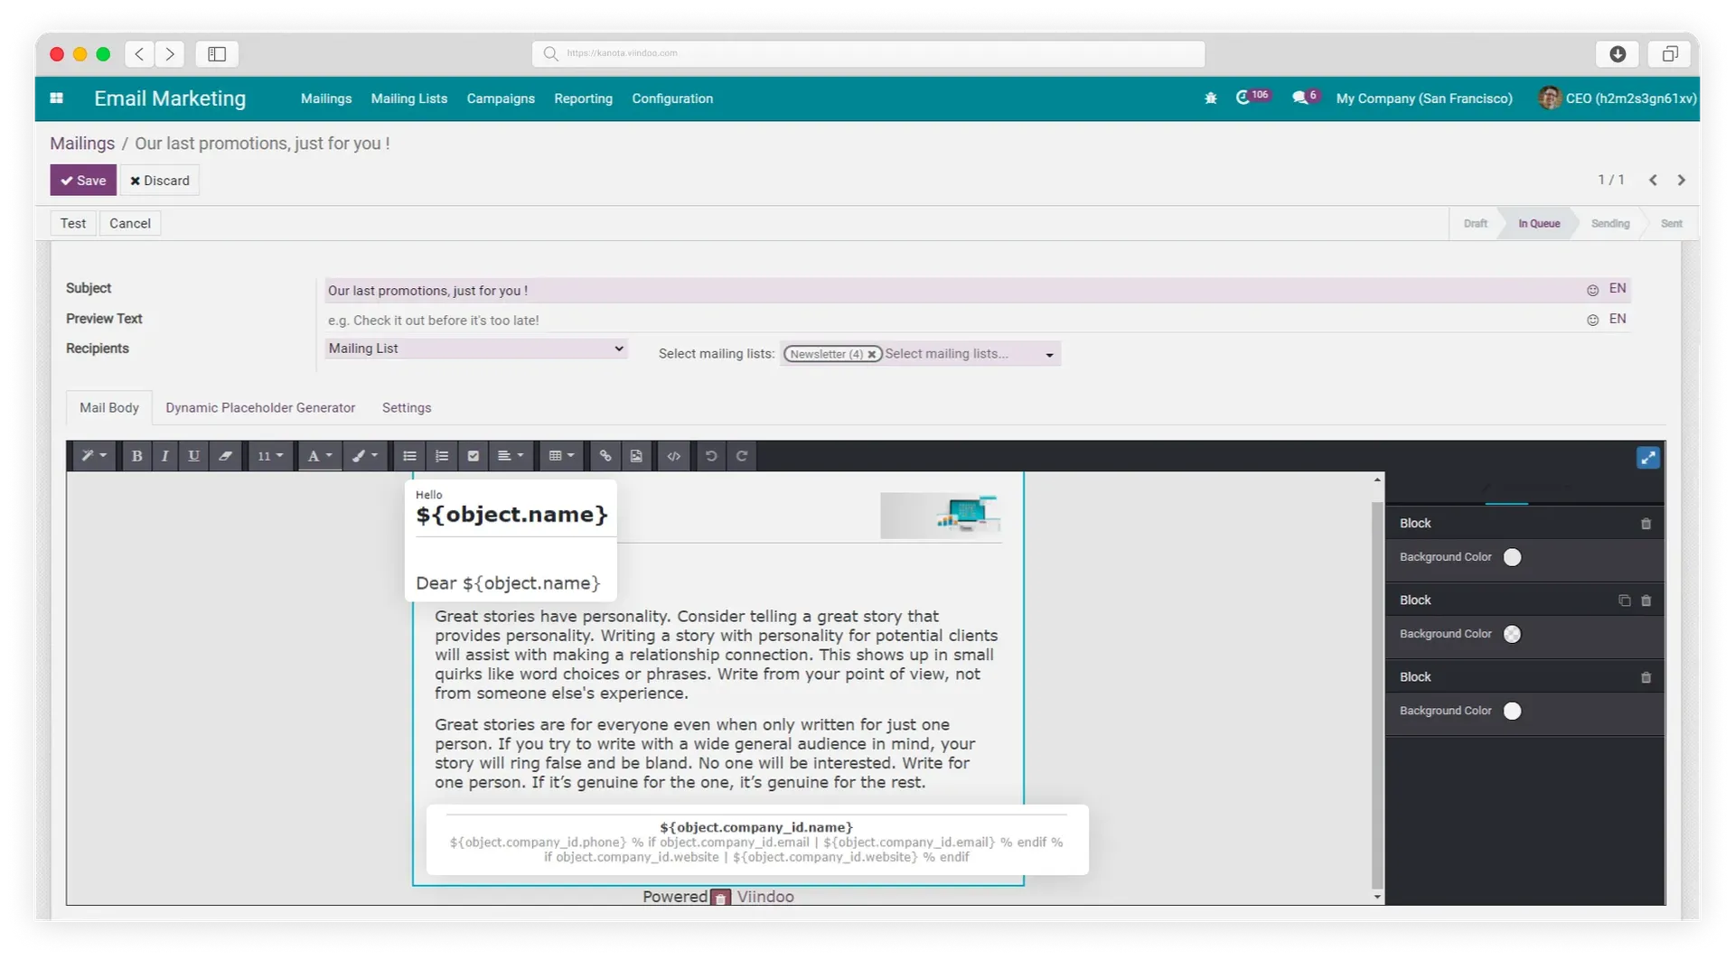Switch to the Dynamic Placeholder Generator tab
Screen dimensions: 1735x959
[260, 408]
